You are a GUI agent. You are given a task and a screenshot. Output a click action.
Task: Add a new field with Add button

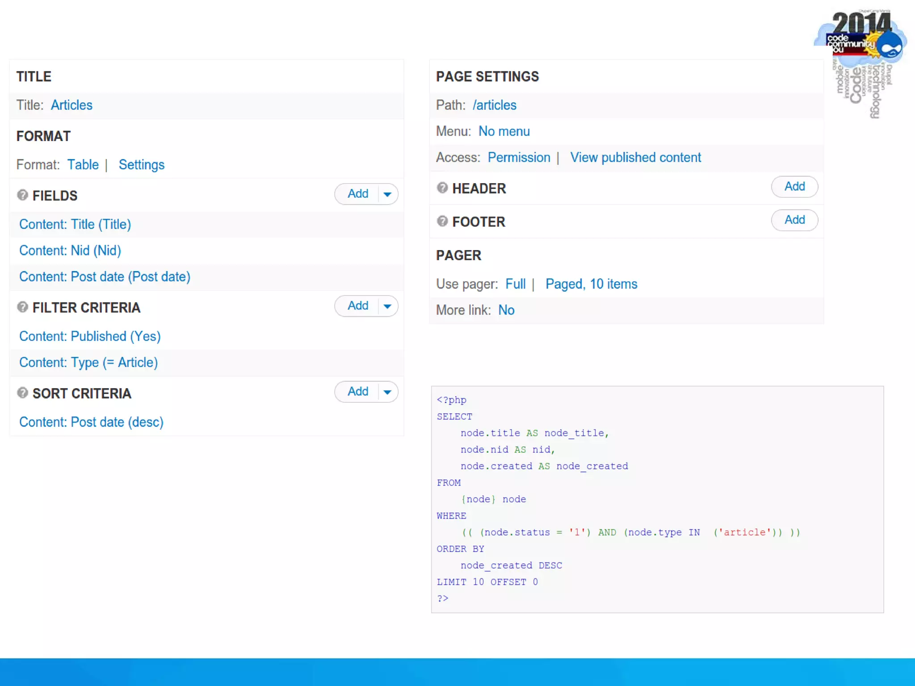[x=357, y=194]
